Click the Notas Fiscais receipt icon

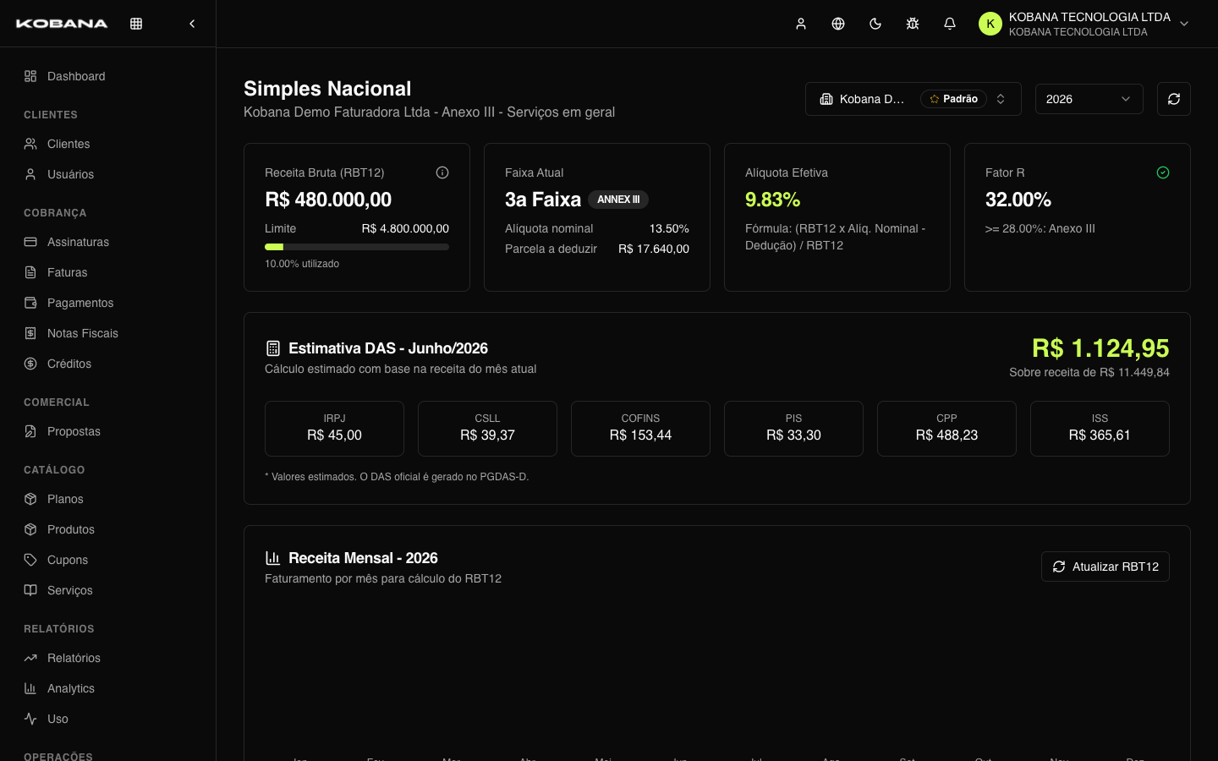(x=30, y=333)
